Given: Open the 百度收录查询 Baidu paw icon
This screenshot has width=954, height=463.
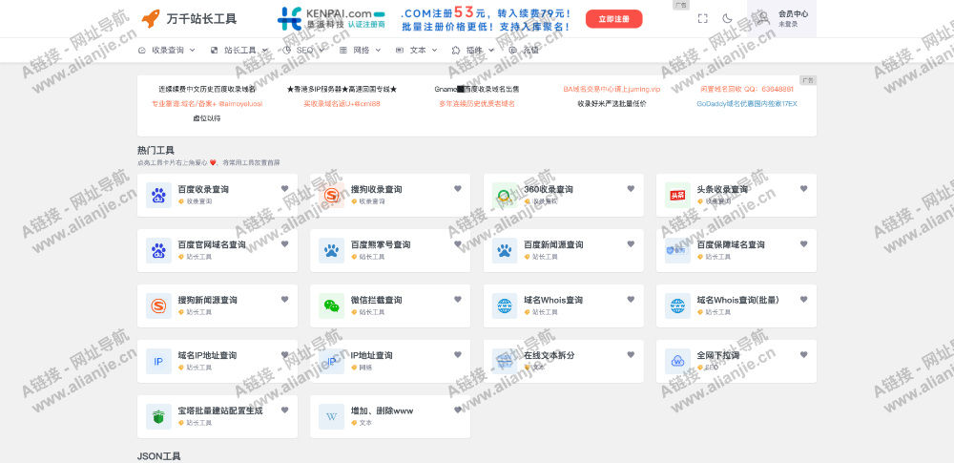Looking at the screenshot, I should point(158,195).
